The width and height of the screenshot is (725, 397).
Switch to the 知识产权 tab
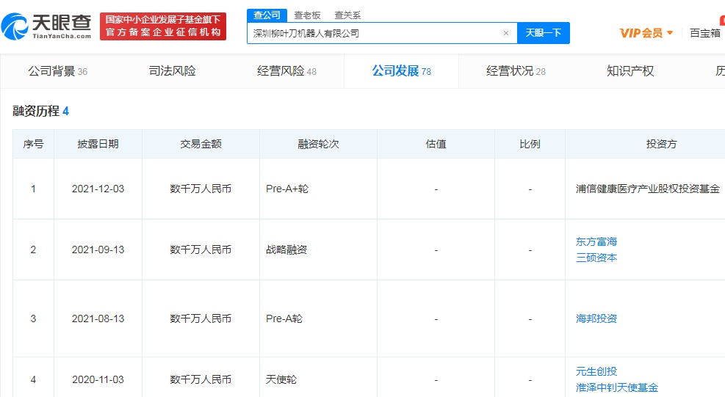click(630, 71)
